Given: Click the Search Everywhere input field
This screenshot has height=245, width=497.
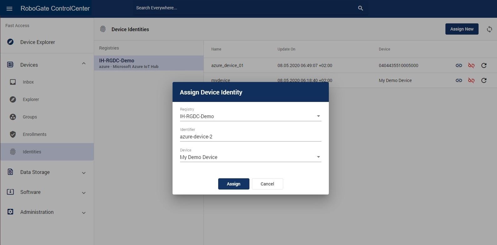Looking at the screenshot, I should 245,8.
